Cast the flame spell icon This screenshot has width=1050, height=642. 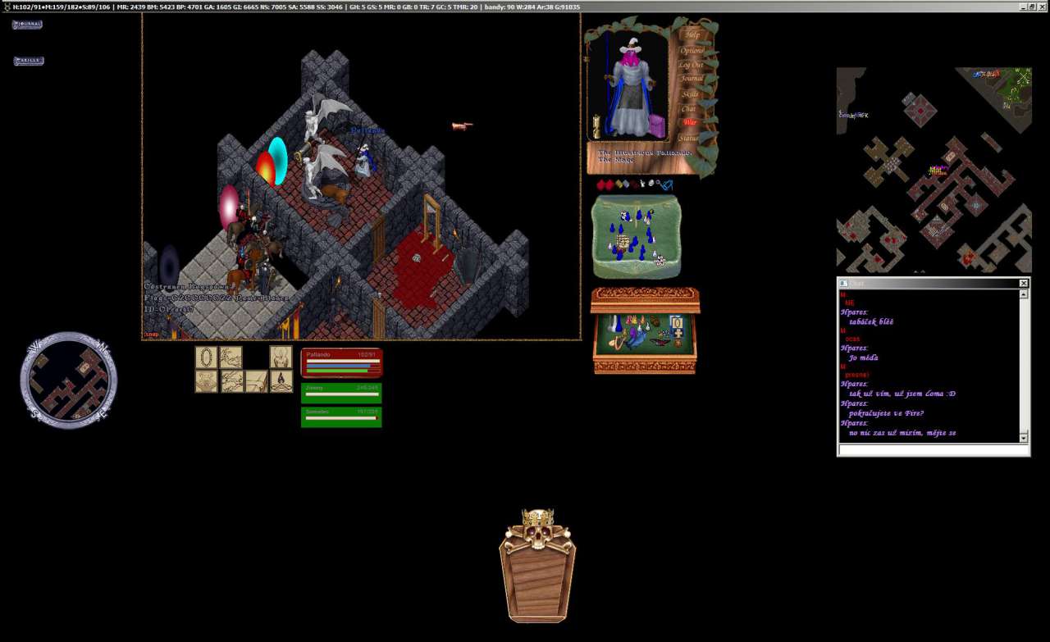pos(281,381)
